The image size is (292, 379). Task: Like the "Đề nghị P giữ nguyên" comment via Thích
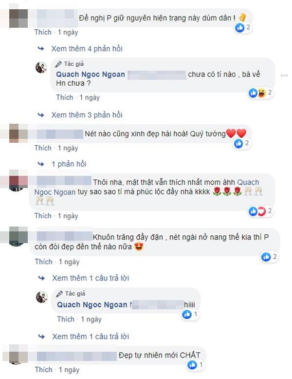[x=43, y=32]
